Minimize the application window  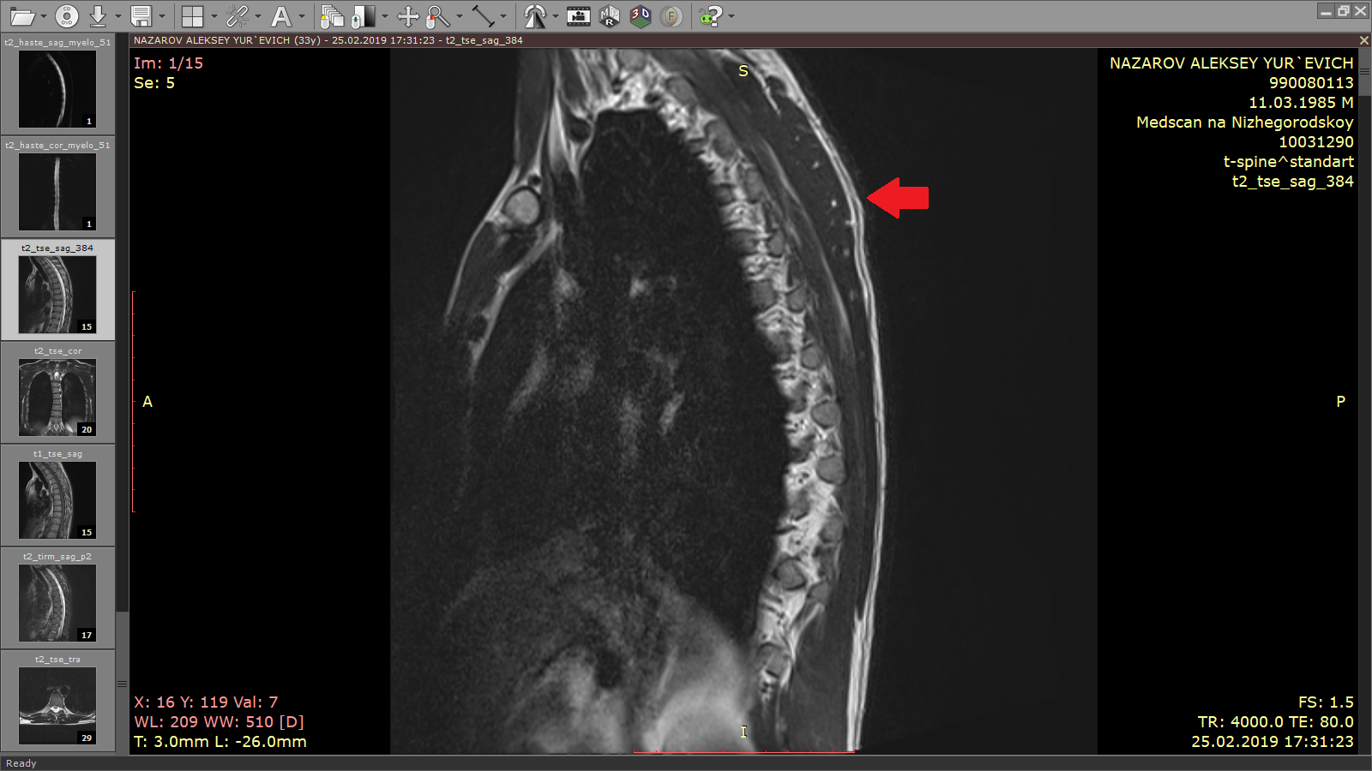[1327, 11]
